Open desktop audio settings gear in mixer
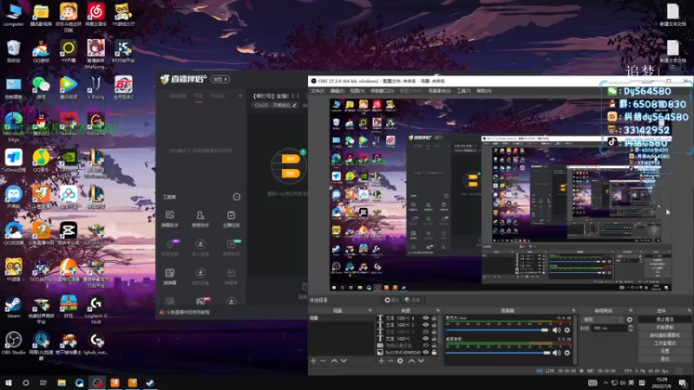Screen dimensions: 694x390 [x=567, y=353]
